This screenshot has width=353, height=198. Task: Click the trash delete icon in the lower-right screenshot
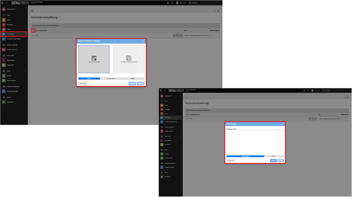pyautogui.click(x=315, y=119)
